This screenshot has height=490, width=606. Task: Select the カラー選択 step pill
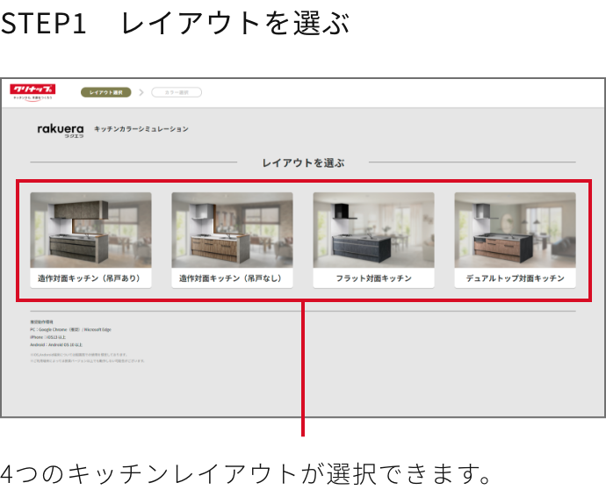pyautogui.click(x=177, y=92)
